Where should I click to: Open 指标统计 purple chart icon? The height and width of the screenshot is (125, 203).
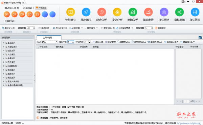coord(164,12)
